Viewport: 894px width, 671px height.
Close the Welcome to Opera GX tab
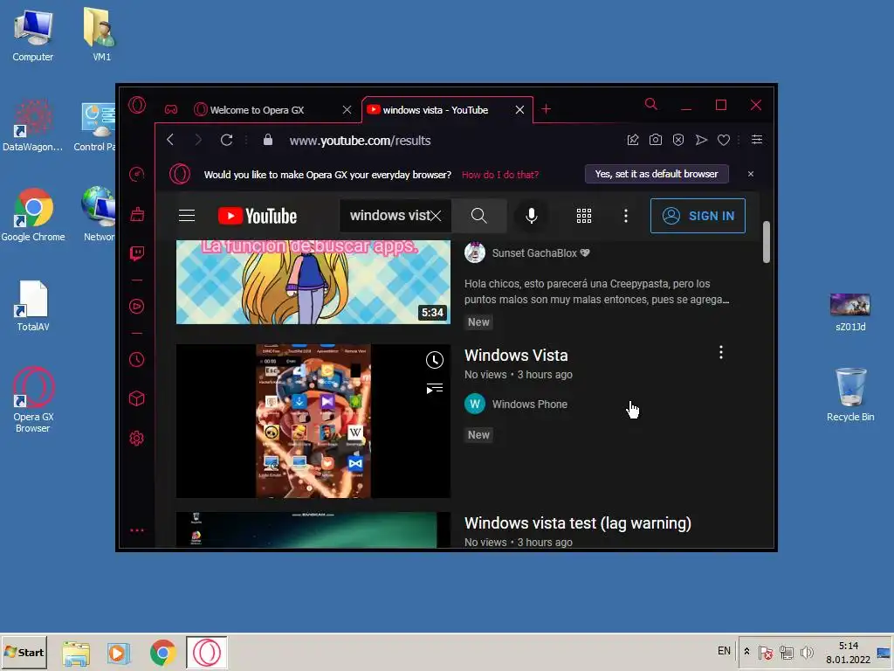[x=347, y=109]
